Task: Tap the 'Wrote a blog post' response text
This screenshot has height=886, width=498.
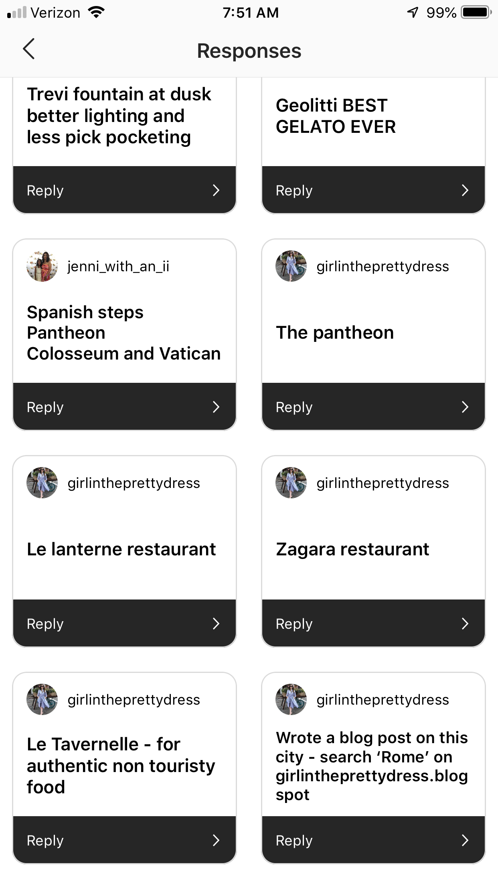Action: [372, 766]
